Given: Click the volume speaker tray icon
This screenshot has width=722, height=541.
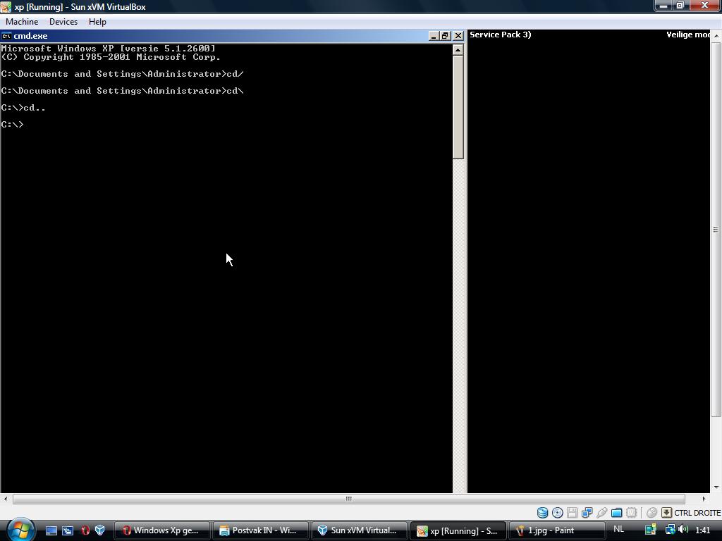Looking at the screenshot, I should point(683,530).
